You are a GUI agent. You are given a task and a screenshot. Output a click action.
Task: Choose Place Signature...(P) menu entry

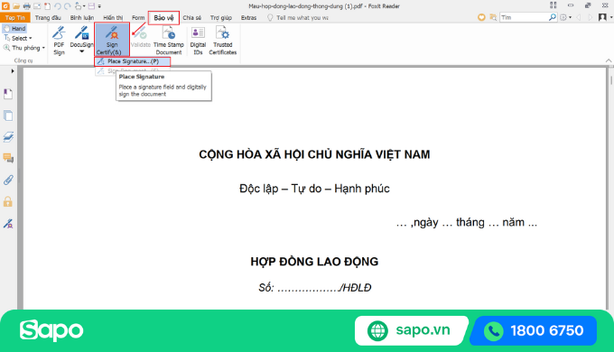[133, 61]
